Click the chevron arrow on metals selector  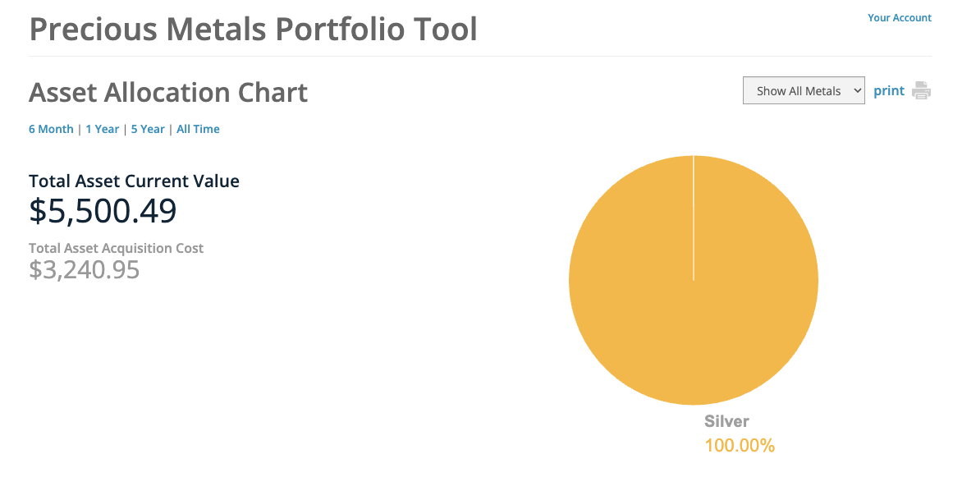(857, 91)
